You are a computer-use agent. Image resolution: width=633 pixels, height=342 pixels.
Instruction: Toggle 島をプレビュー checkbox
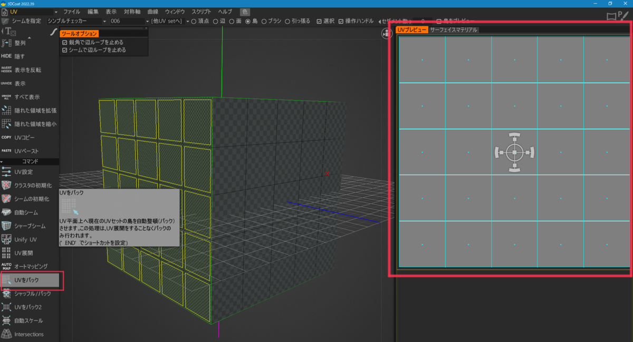click(439, 22)
